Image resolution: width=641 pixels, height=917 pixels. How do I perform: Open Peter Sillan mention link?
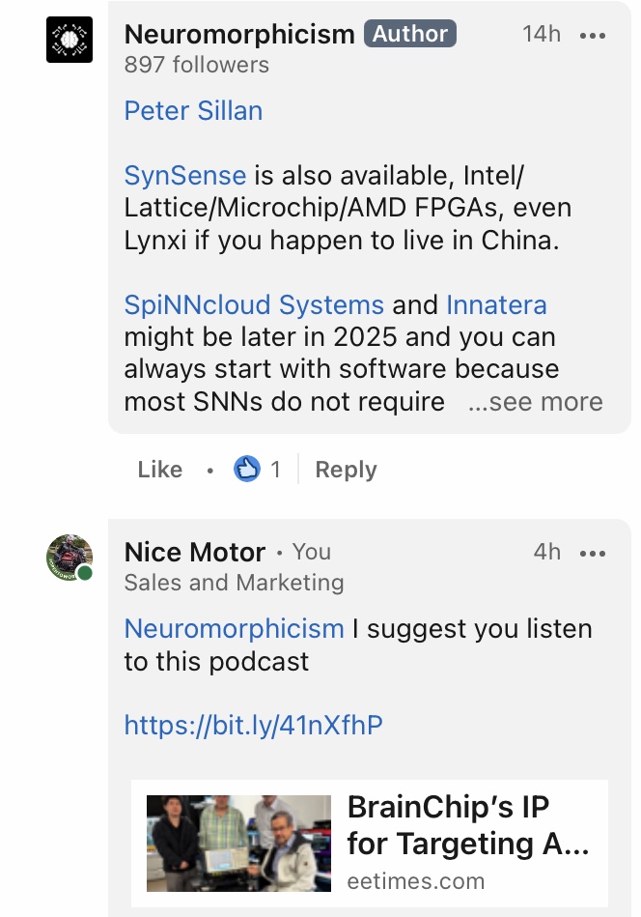193,111
